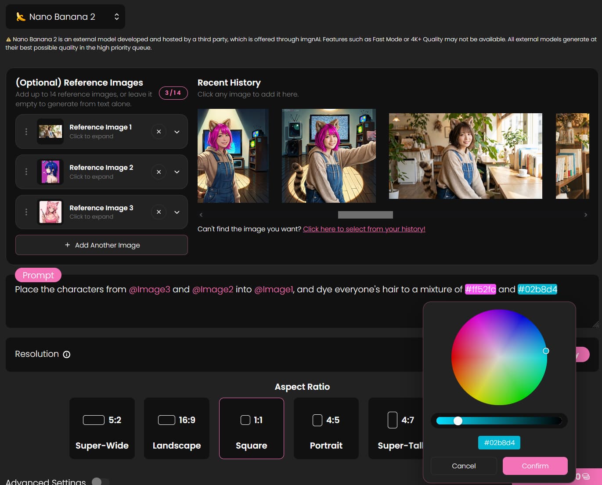Expand Reference Image 2 chevron
This screenshot has width=602, height=485.
[177, 172]
